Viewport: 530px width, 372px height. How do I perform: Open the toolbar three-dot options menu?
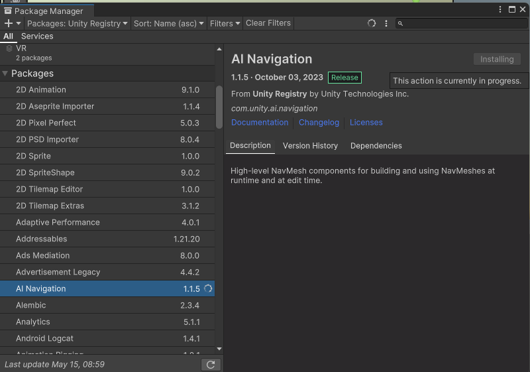tap(386, 23)
